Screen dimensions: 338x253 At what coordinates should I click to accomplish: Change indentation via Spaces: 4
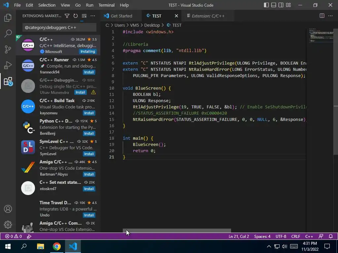[x=262, y=236]
